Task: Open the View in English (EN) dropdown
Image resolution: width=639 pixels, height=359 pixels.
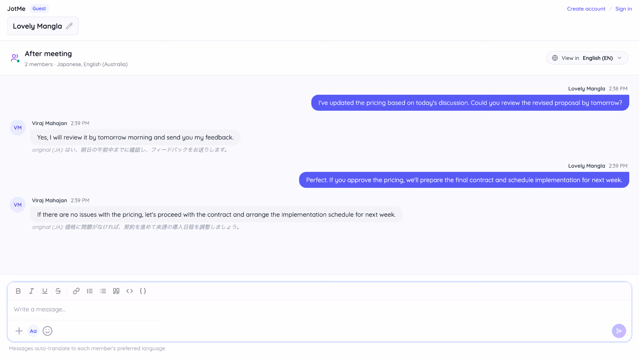Action: [x=587, y=58]
